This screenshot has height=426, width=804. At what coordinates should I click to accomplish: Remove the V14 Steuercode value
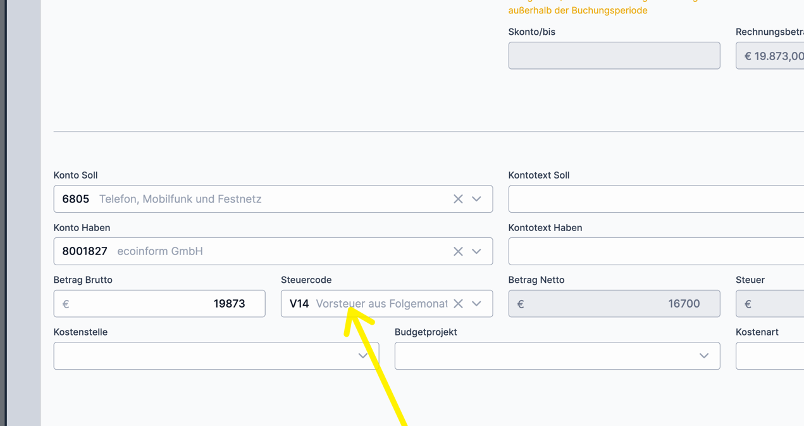click(458, 304)
